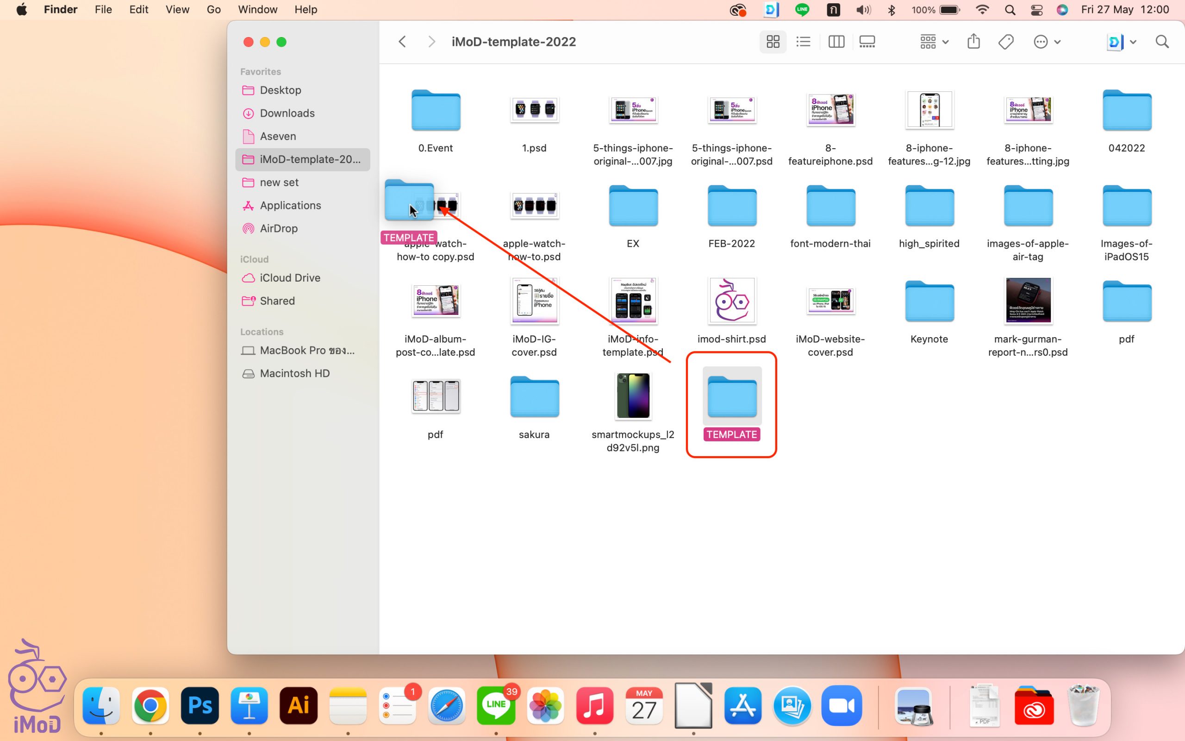Select icon grid view mode

(773, 42)
